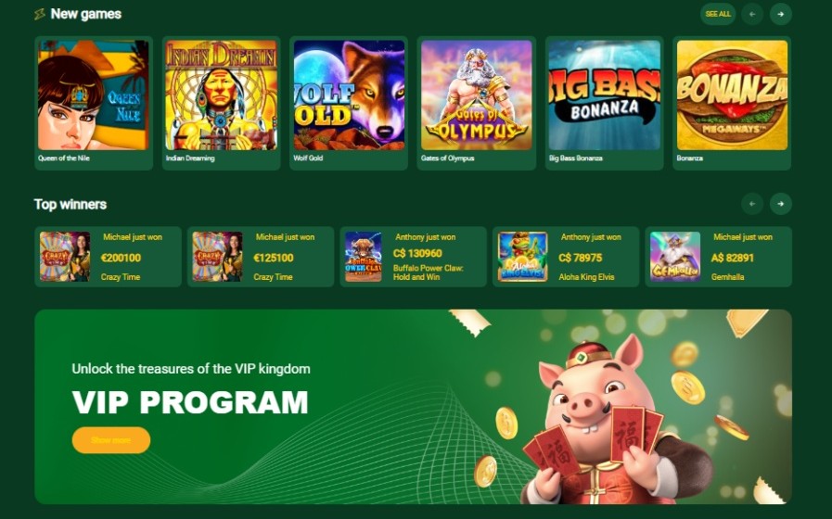Launch Indian Dreaming slot thumbnail
832x519 pixels.
click(x=222, y=95)
